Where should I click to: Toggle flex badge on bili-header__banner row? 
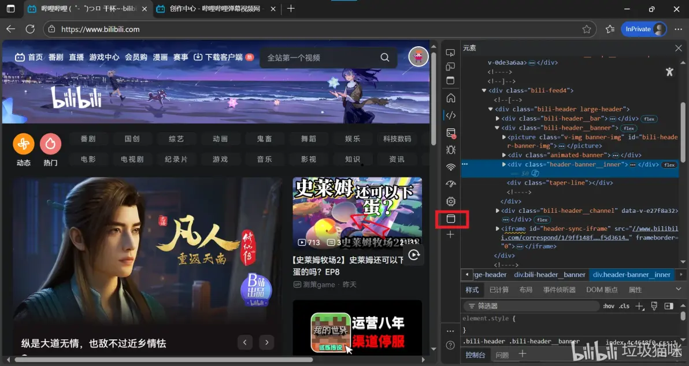[629, 128]
